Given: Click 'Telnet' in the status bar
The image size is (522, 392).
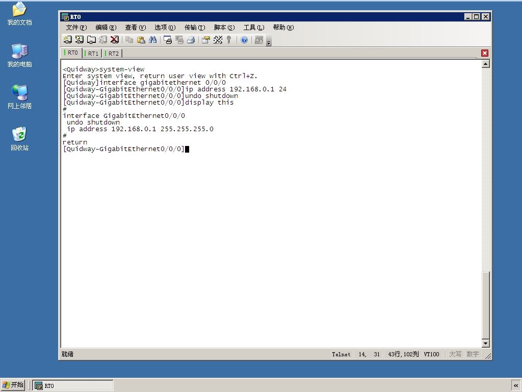Looking at the screenshot, I should pyautogui.click(x=341, y=354).
